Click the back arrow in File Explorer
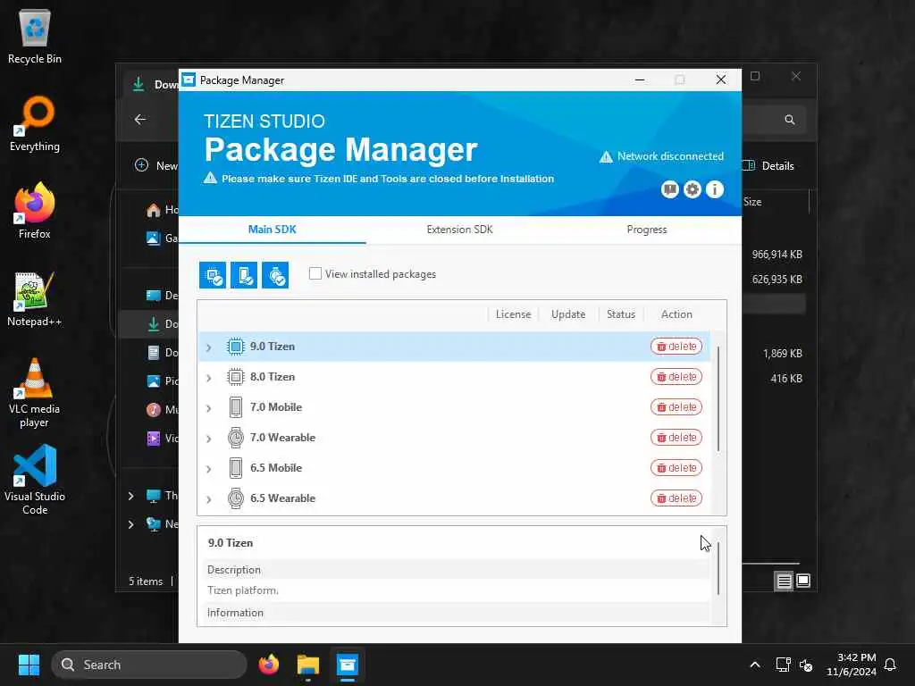 tap(140, 120)
